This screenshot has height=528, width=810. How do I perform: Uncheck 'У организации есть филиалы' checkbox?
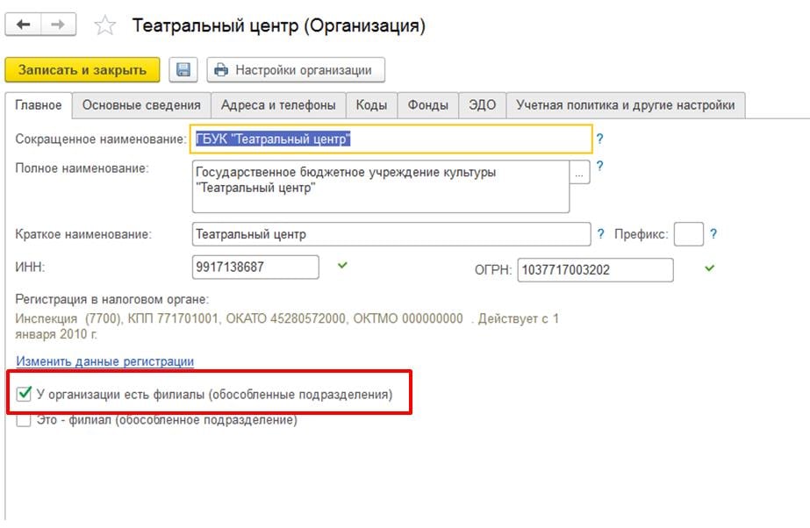pyautogui.click(x=24, y=394)
